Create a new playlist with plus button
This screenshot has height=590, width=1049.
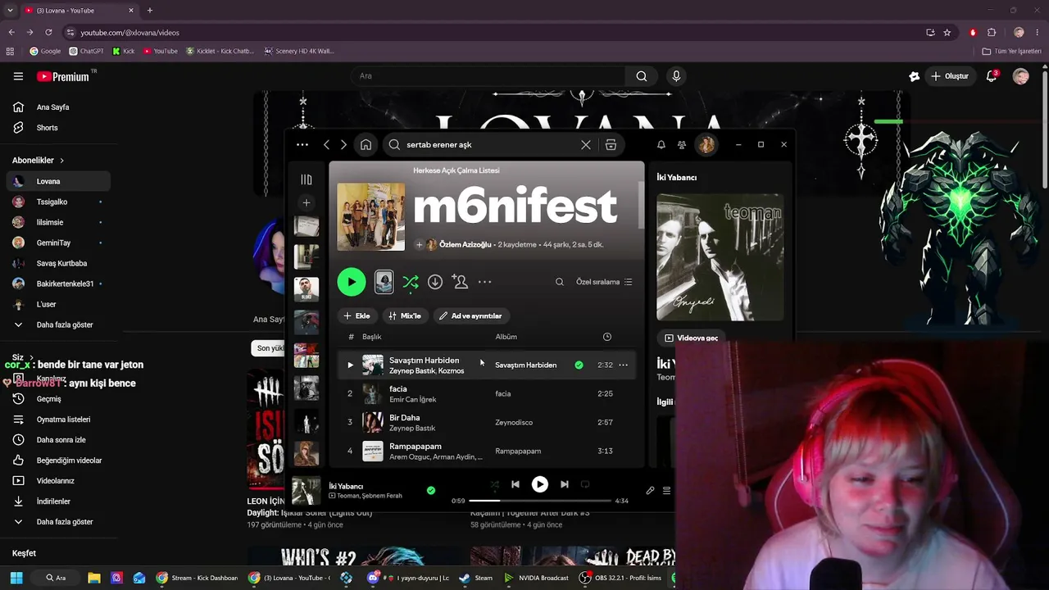point(307,202)
